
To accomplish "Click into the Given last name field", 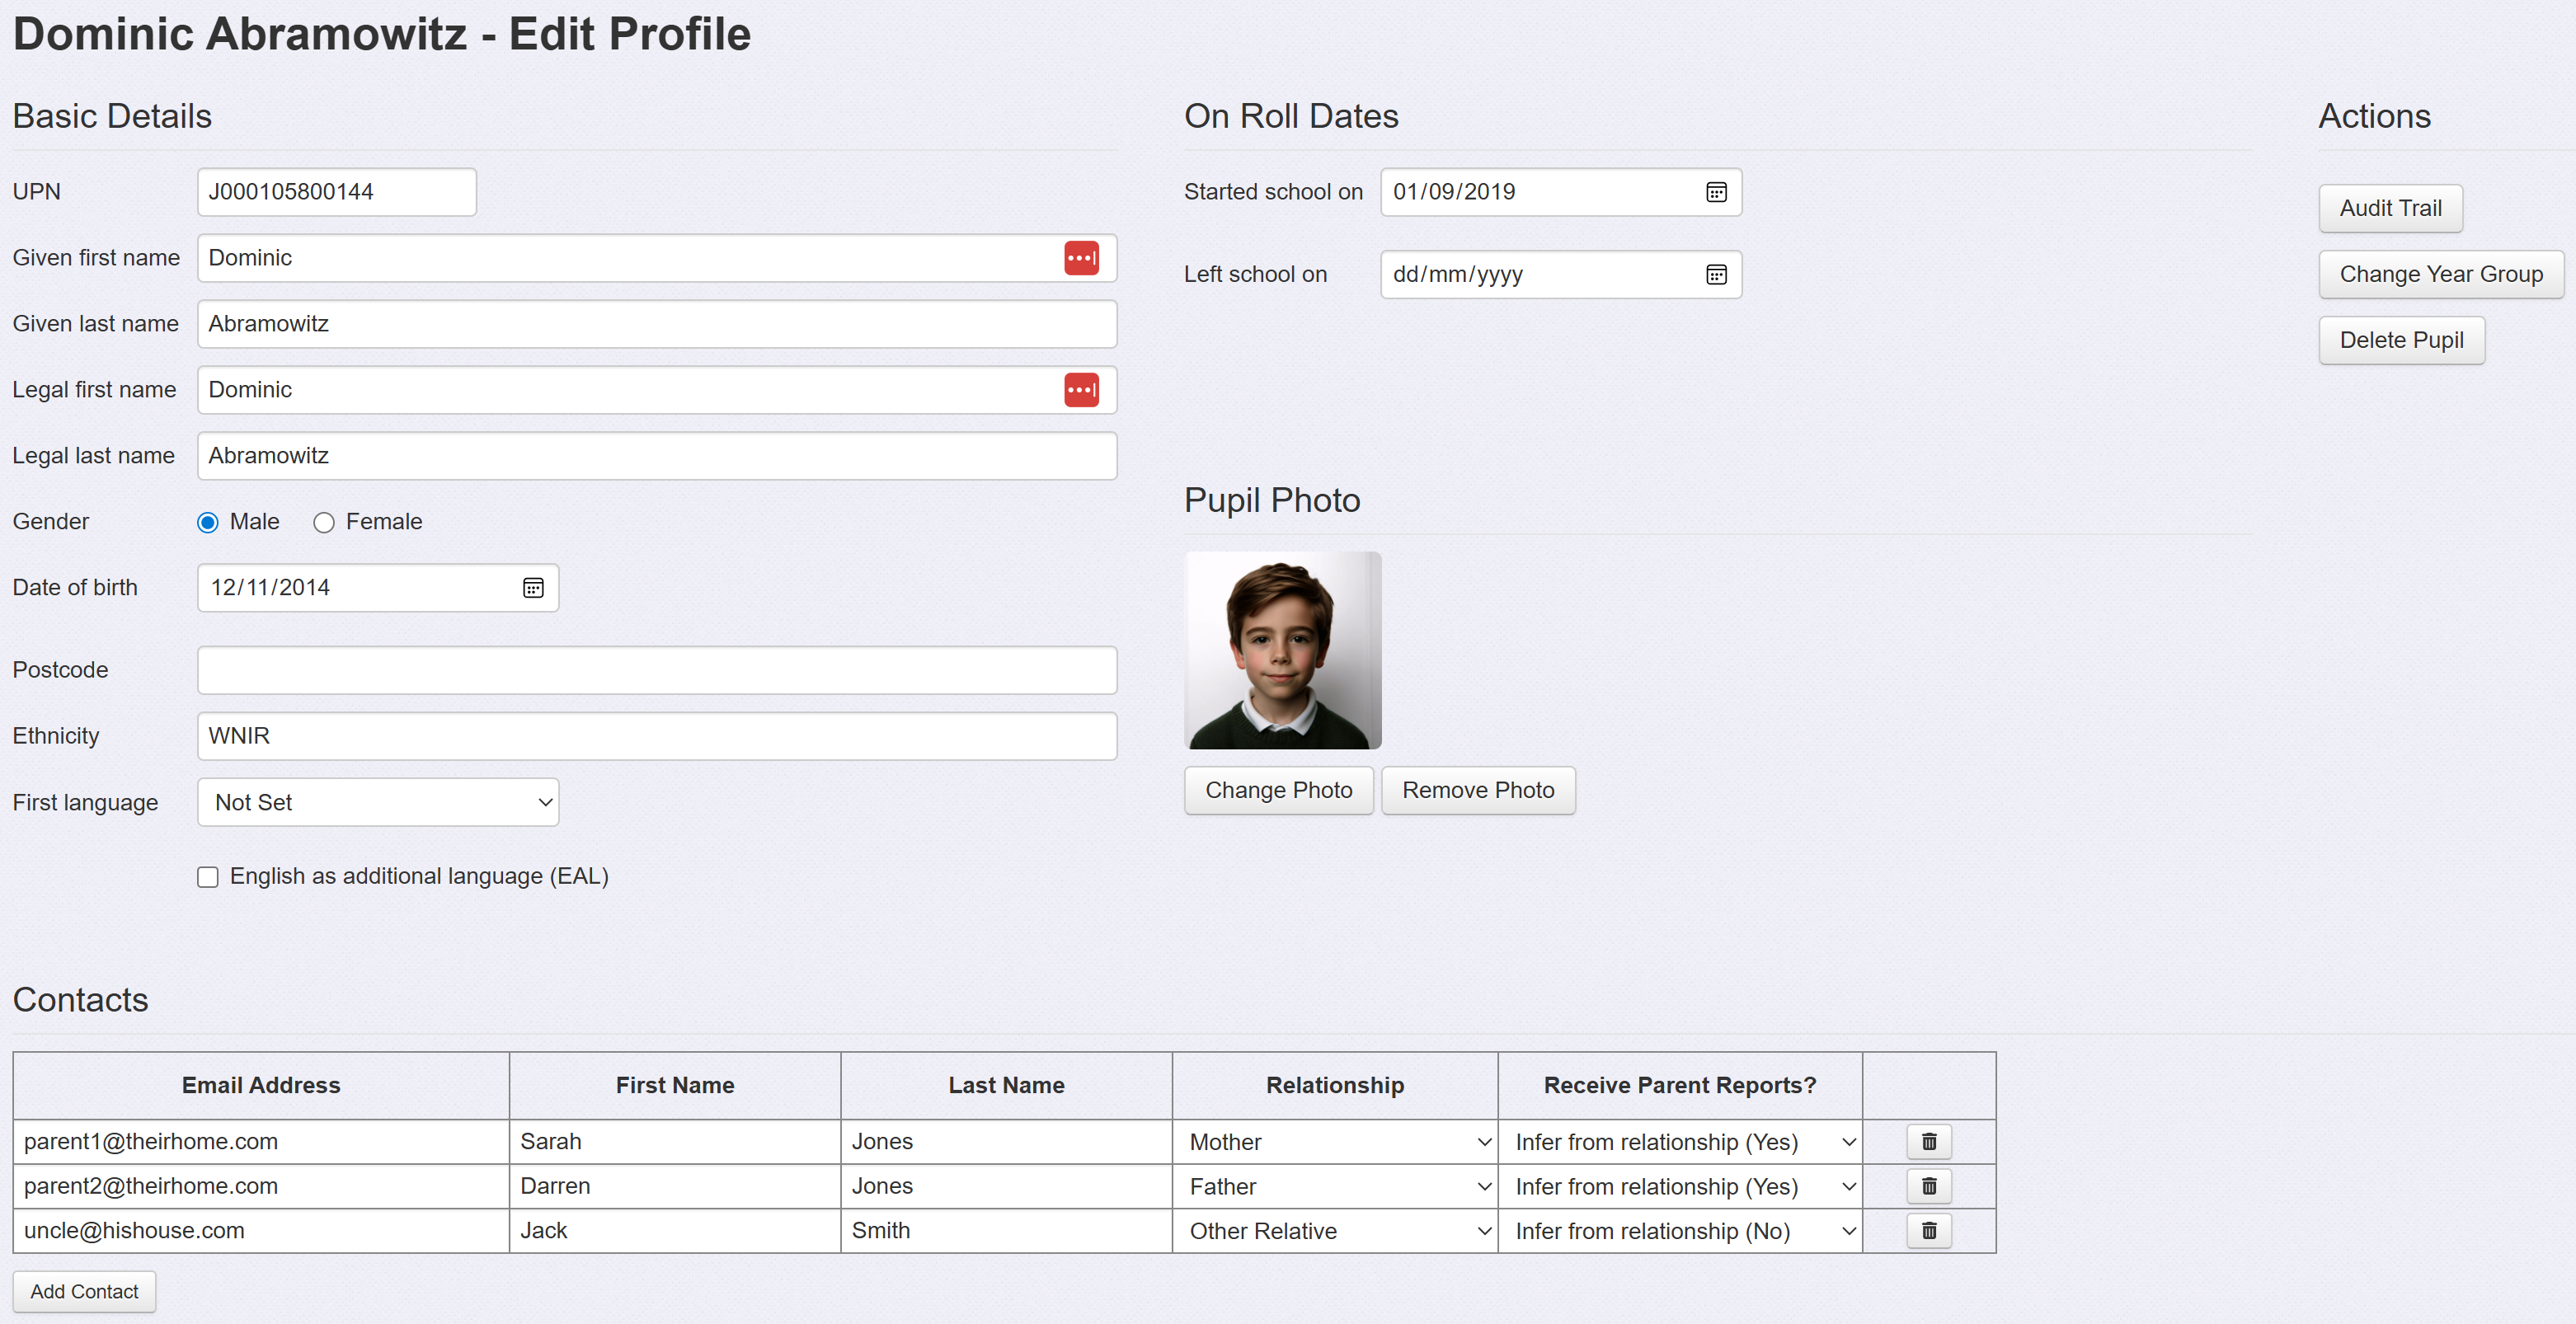I will point(657,324).
